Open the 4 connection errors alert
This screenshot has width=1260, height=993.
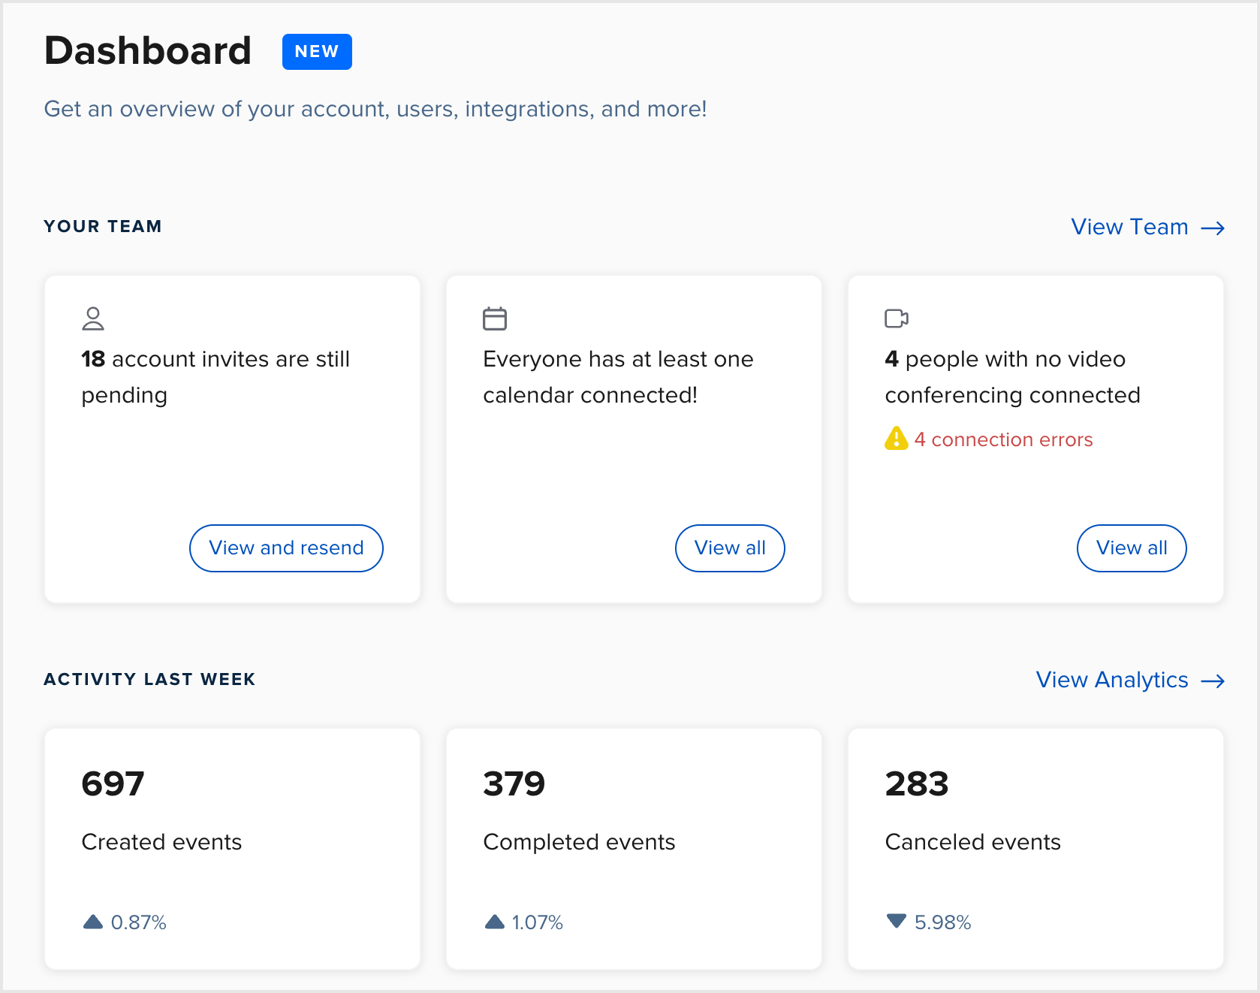(1004, 439)
